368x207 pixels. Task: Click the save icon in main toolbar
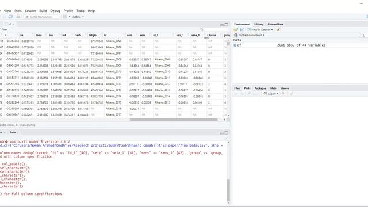[x=10, y=17]
